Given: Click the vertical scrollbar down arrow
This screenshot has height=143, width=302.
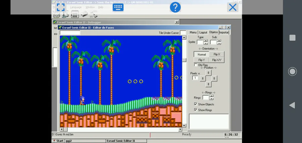Looking at the screenshot, I should click(184, 126).
